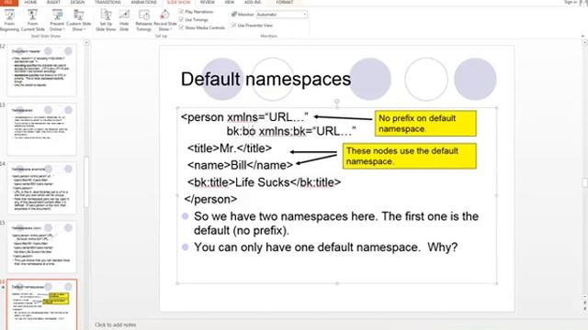Click the Monitor icon label
This screenshot has width=588, height=330.
pyautogui.click(x=243, y=15)
